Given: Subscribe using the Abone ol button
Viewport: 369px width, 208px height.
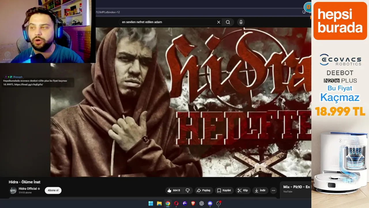Looking at the screenshot, I should tap(53, 190).
